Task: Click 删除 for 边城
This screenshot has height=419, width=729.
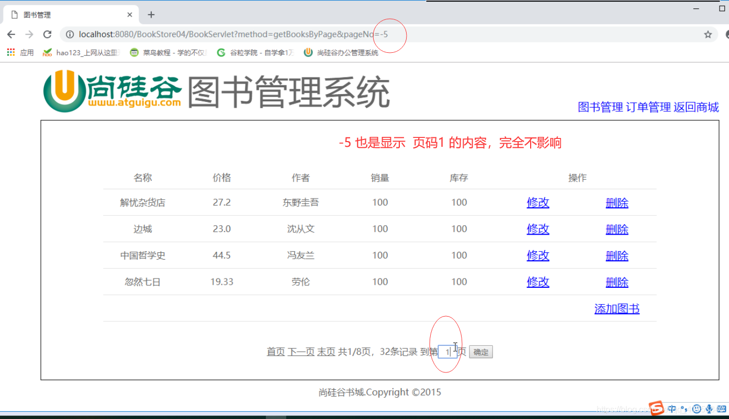Action: click(617, 229)
